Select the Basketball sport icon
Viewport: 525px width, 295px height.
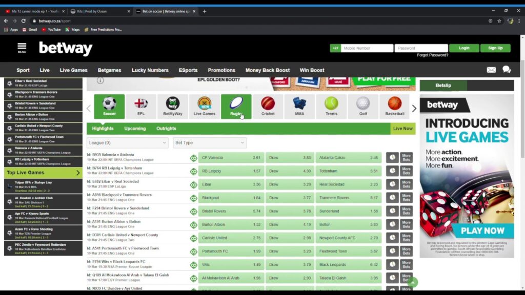394,107
